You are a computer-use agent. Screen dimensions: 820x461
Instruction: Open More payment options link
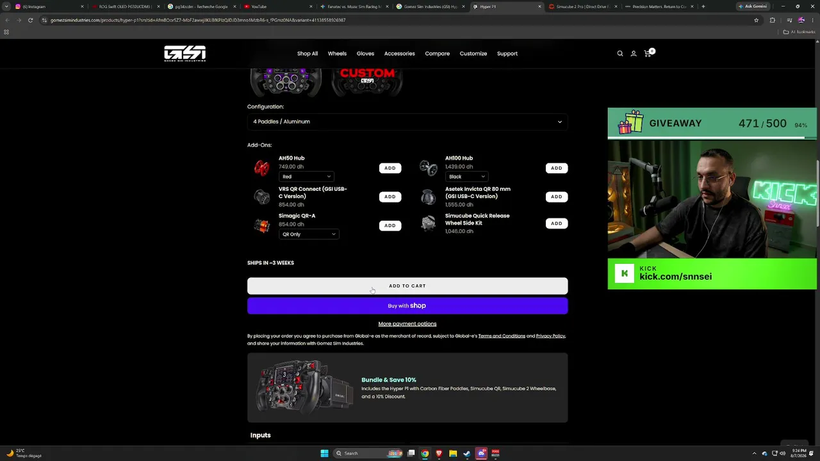tap(407, 324)
